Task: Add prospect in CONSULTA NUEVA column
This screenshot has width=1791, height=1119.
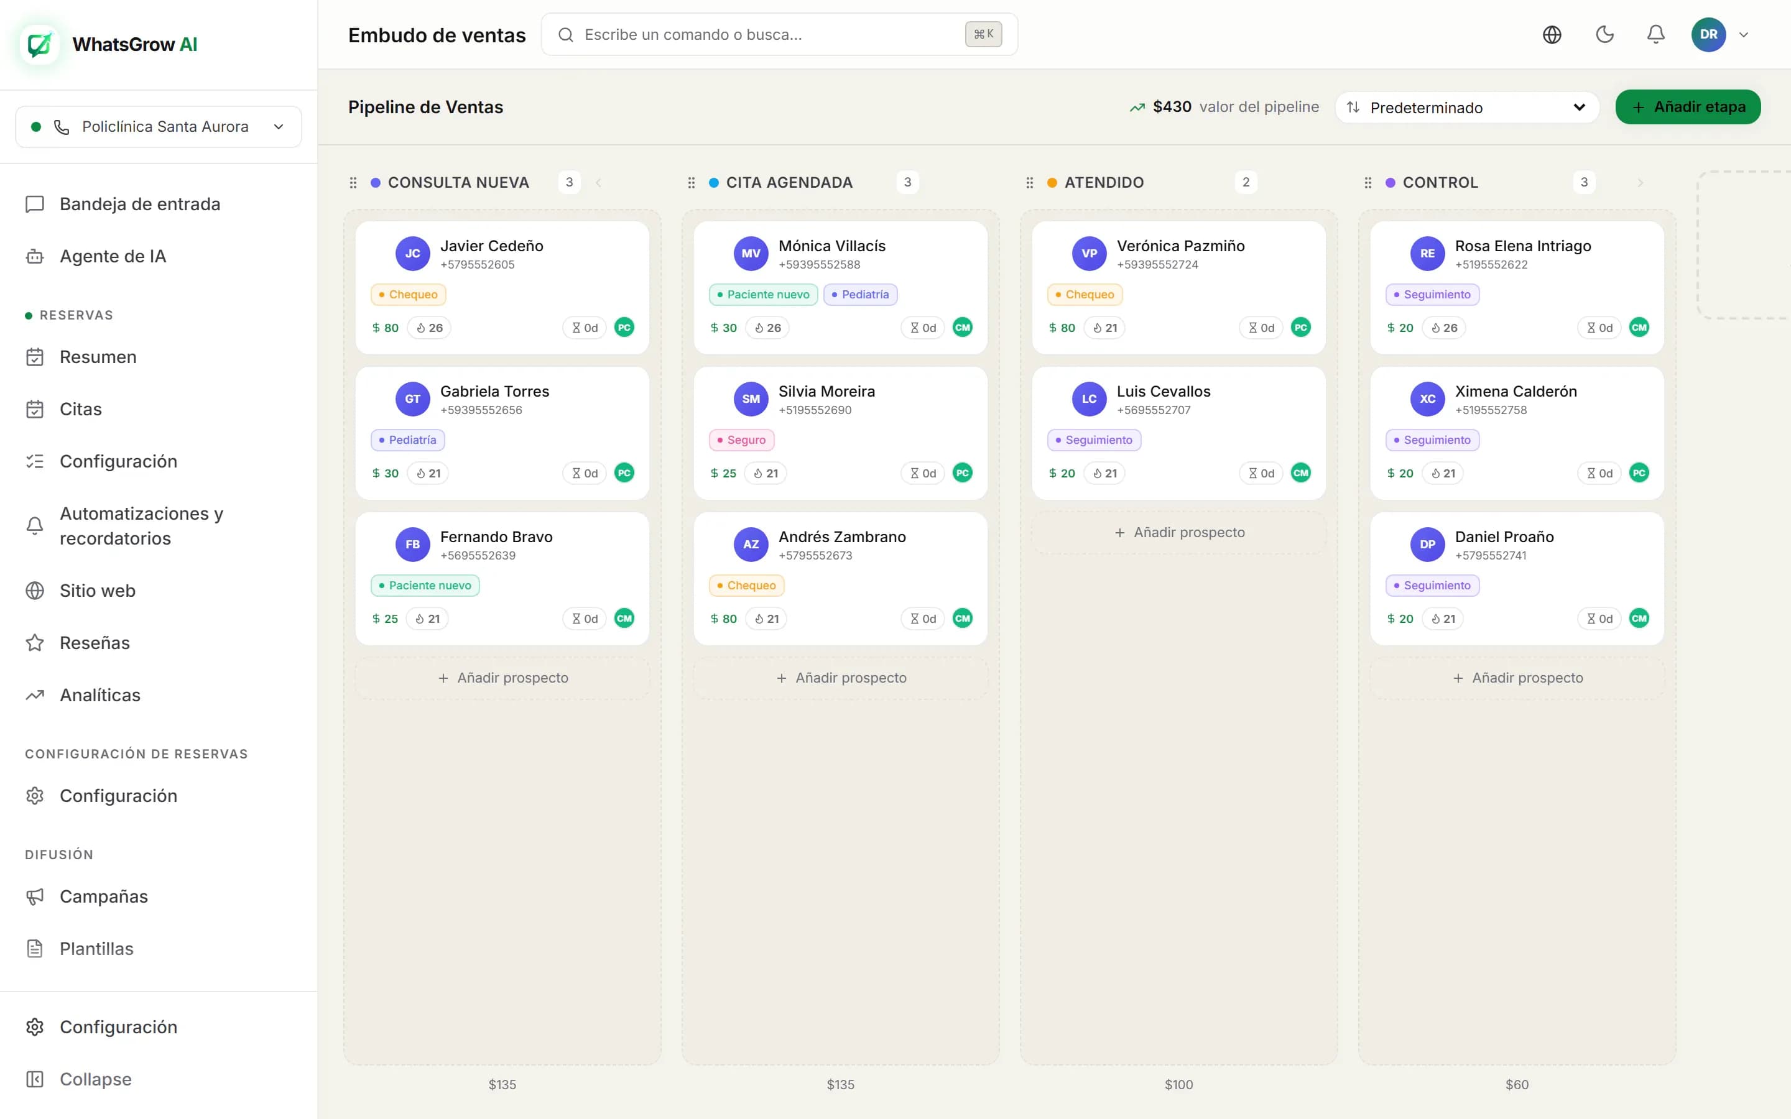Action: point(502,678)
